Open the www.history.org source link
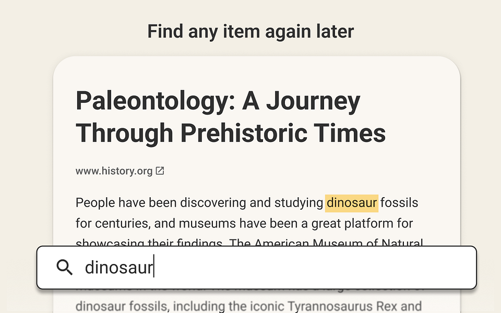The width and height of the screenshot is (501, 313). coord(114,171)
